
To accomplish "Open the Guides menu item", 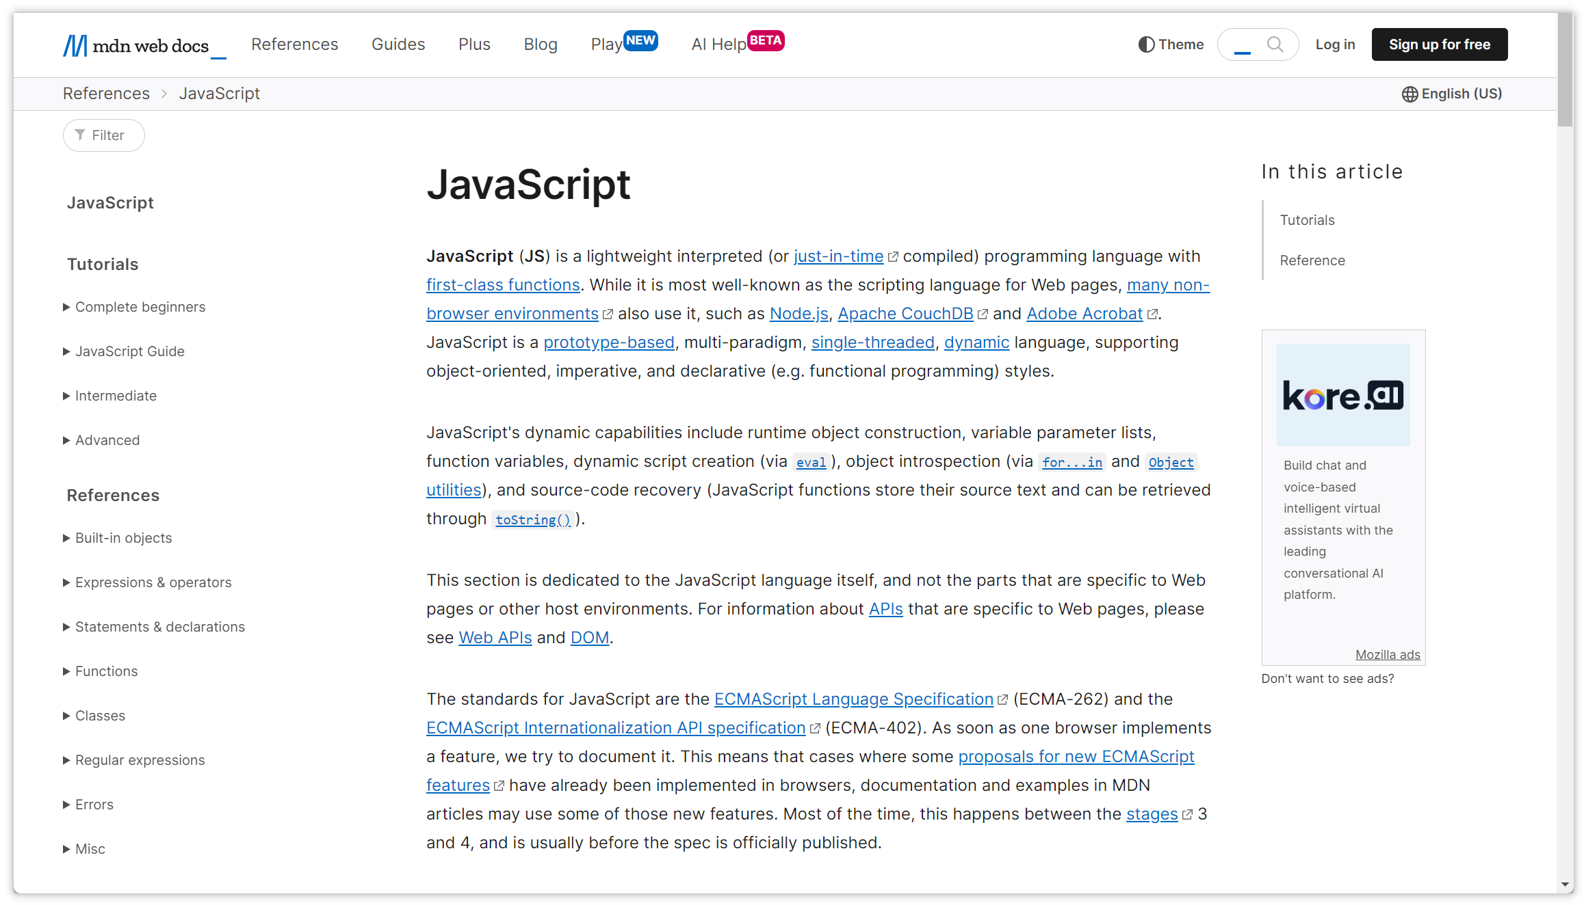I will [x=398, y=44].
